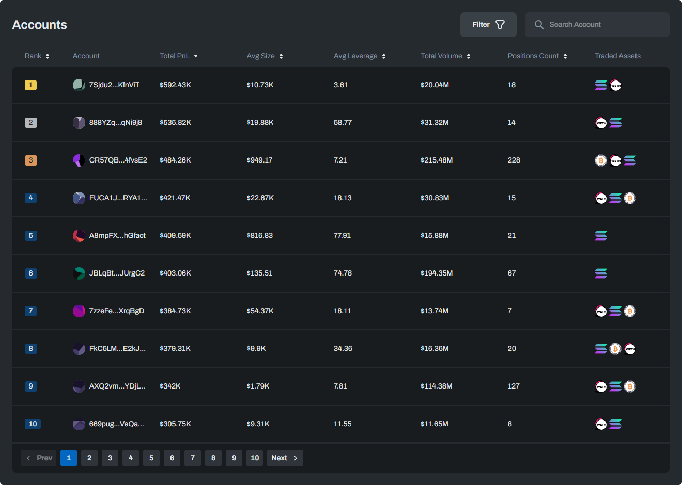Click the Solana icon in JBLqBt...JUrgC2 row

tap(601, 273)
